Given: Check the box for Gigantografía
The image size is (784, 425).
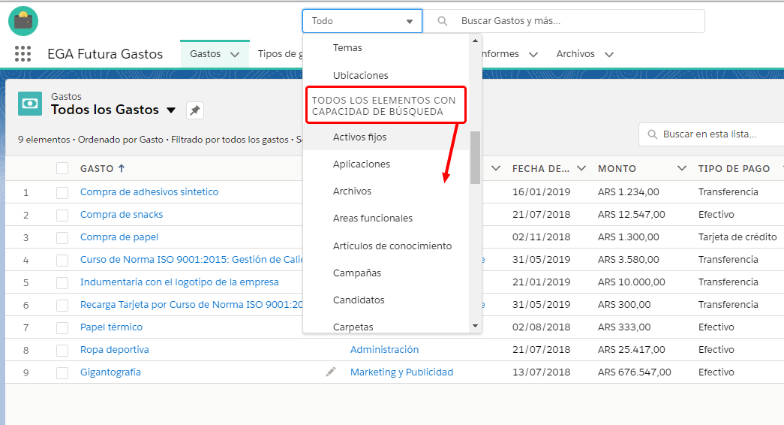Looking at the screenshot, I should point(62,372).
